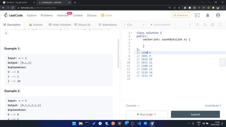The width and height of the screenshot is (226, 127).
Task: Click the description panel scrollbar
Action: click(118, 53)
